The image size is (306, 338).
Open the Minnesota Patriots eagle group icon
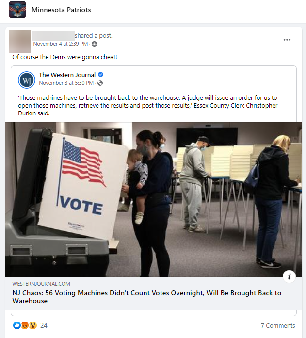click(17, 10)
